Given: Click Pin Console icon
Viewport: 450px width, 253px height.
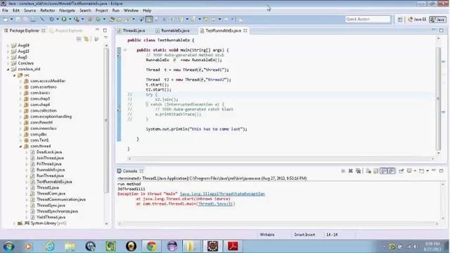Looking at the screenshot, I should (401, 171).
